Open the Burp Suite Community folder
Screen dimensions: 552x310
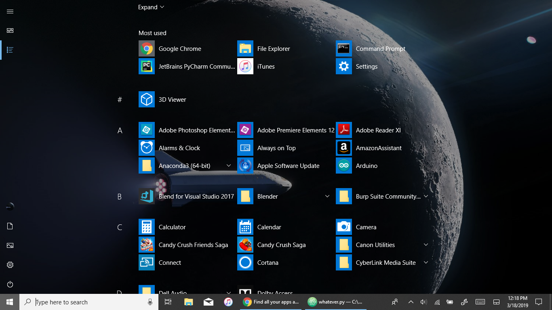(x=384, y=196)
